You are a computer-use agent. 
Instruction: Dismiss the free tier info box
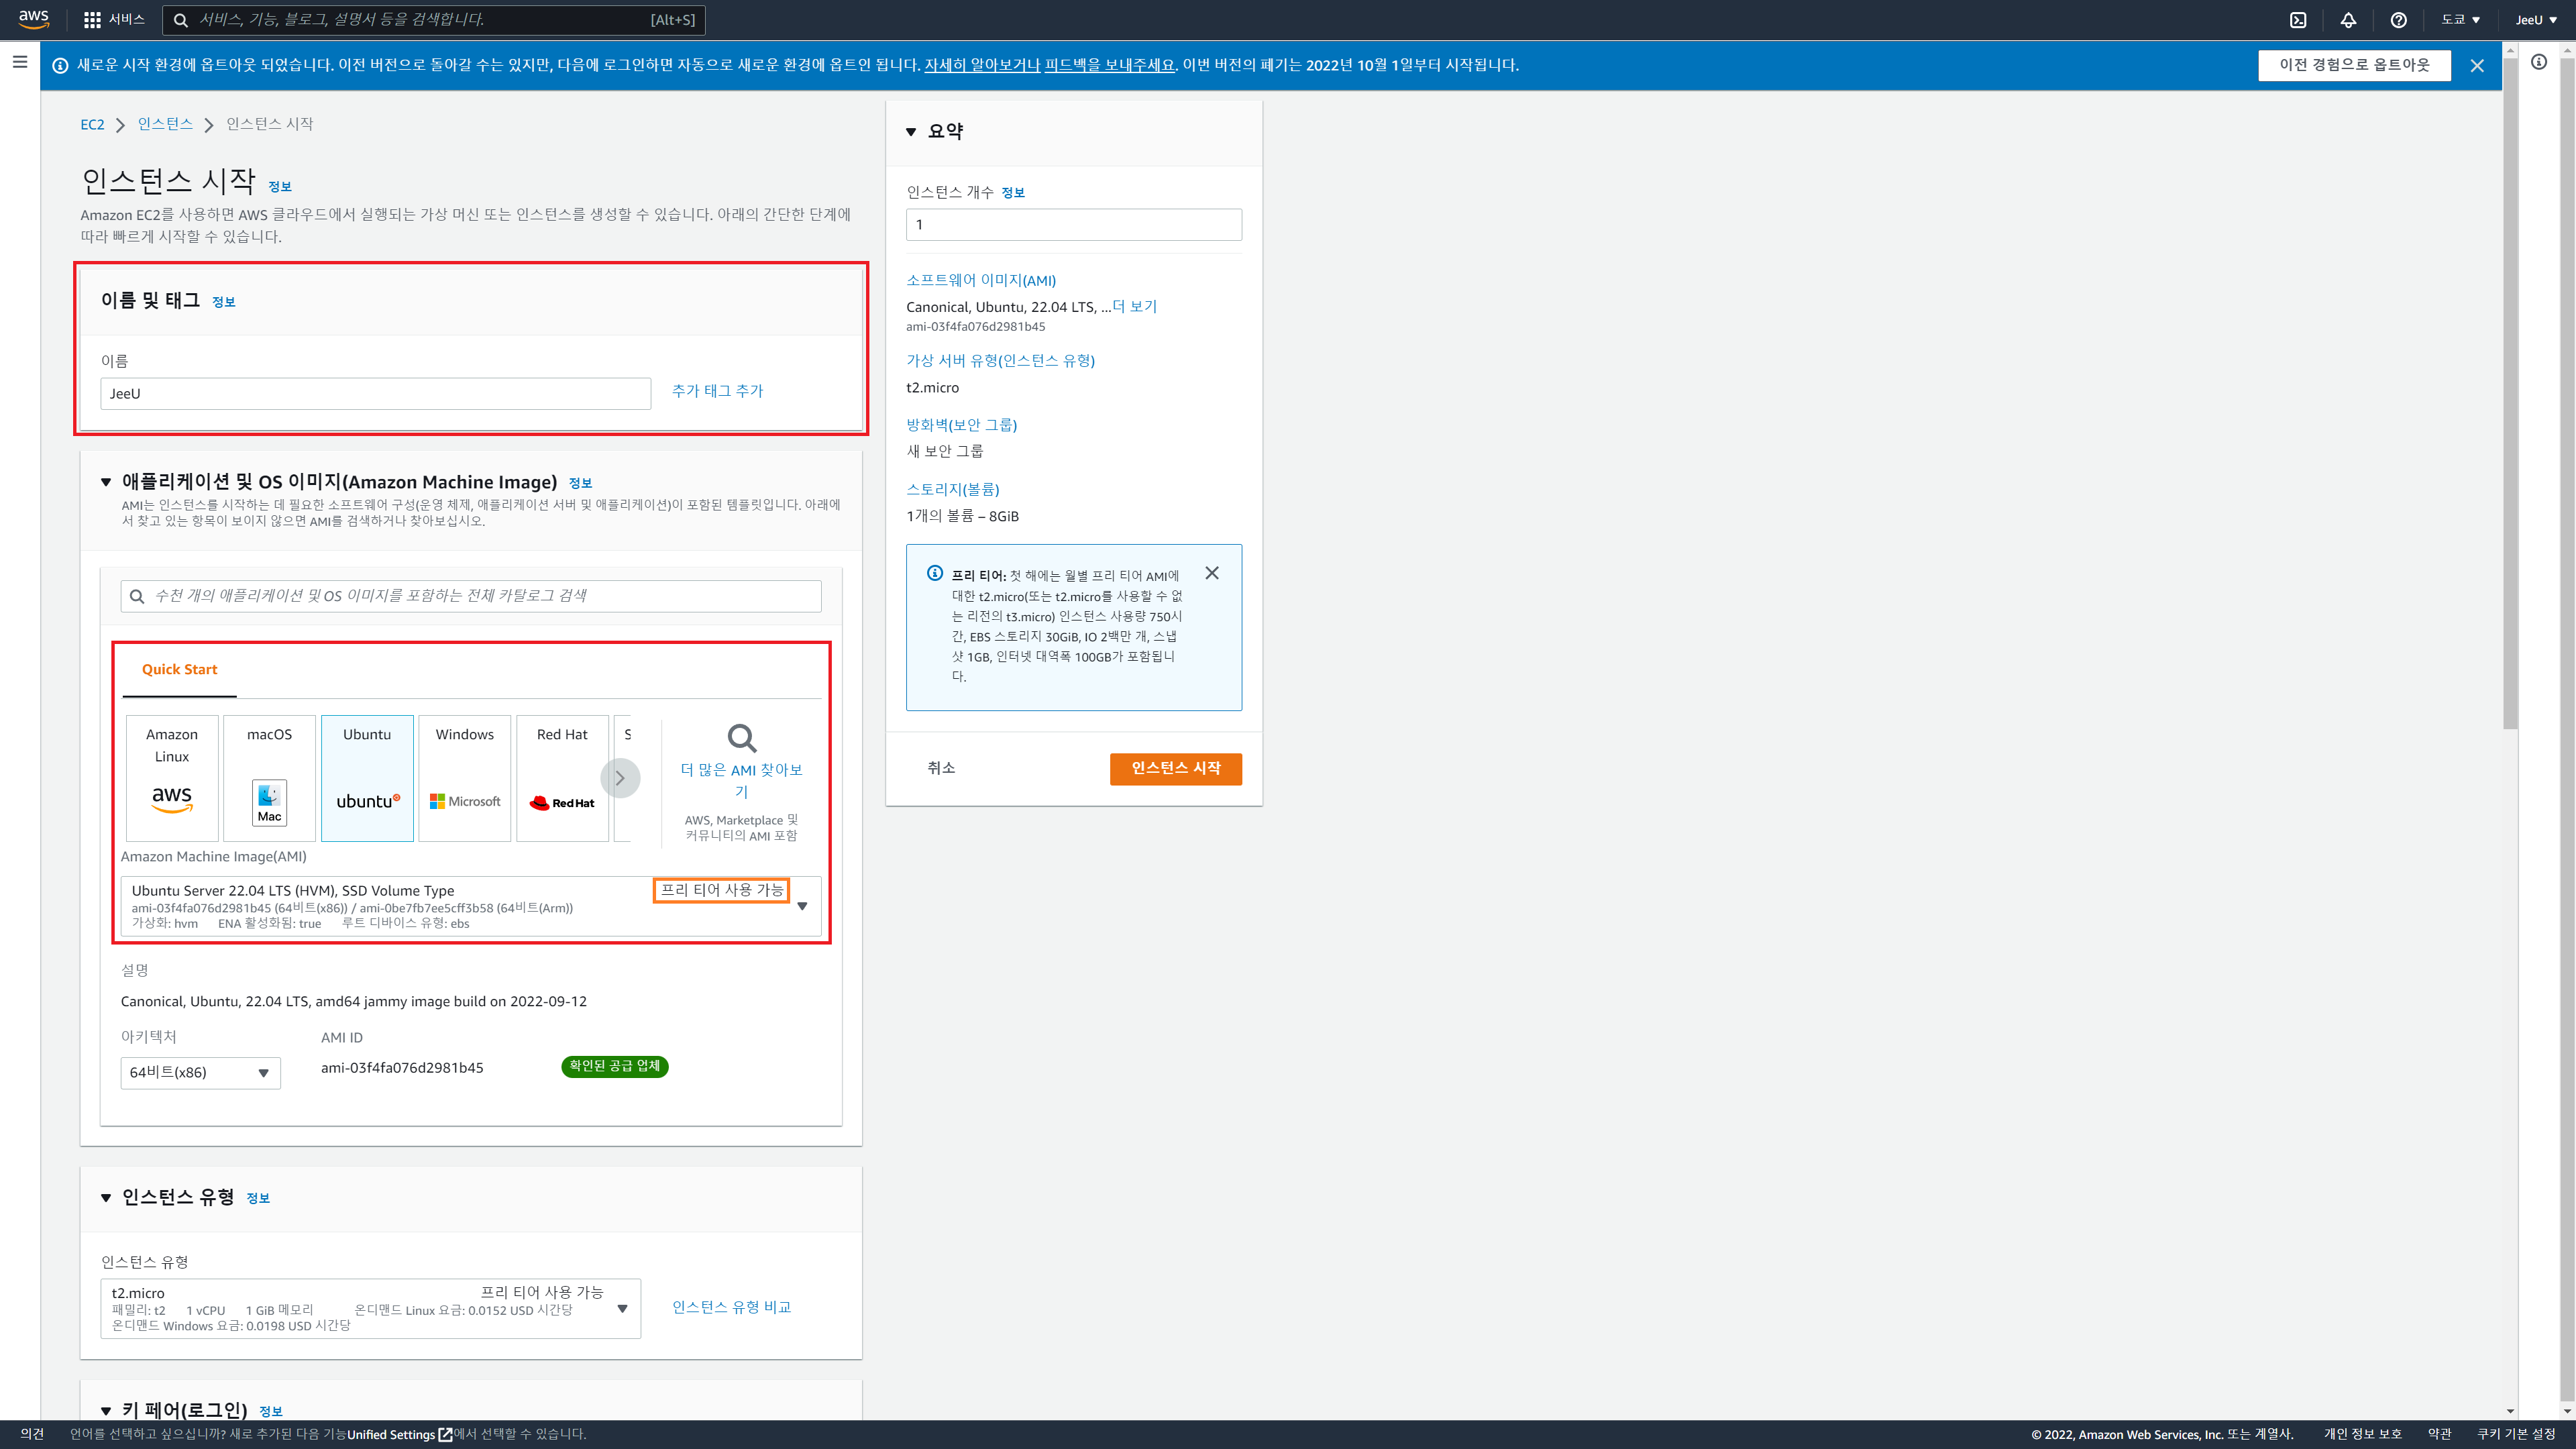[x=1212, y=573]
